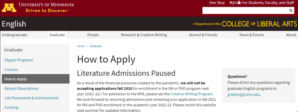Click the Graduate breadcrumb link
298x112 pixels.
coord(96,46)
